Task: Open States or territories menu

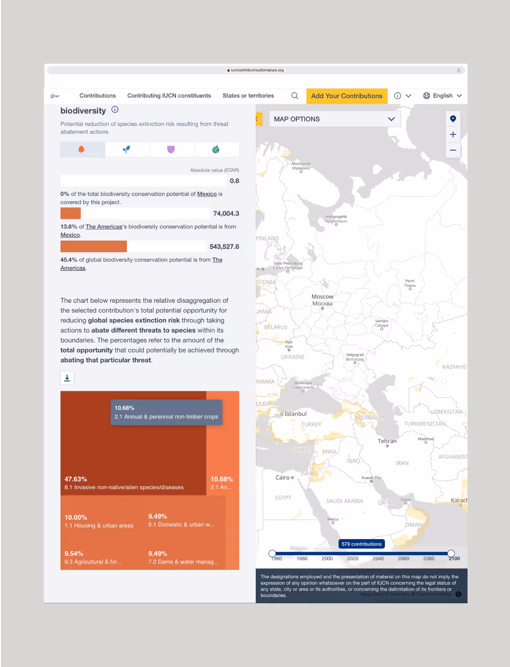Action: 248,96
